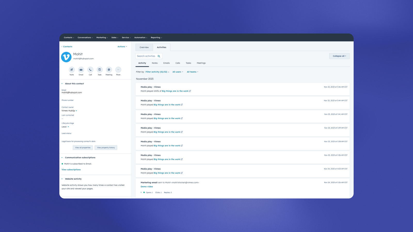Click the Email icon in contact actions
The width and height of the screenshot is (413, 232).
tap(81, 70)
